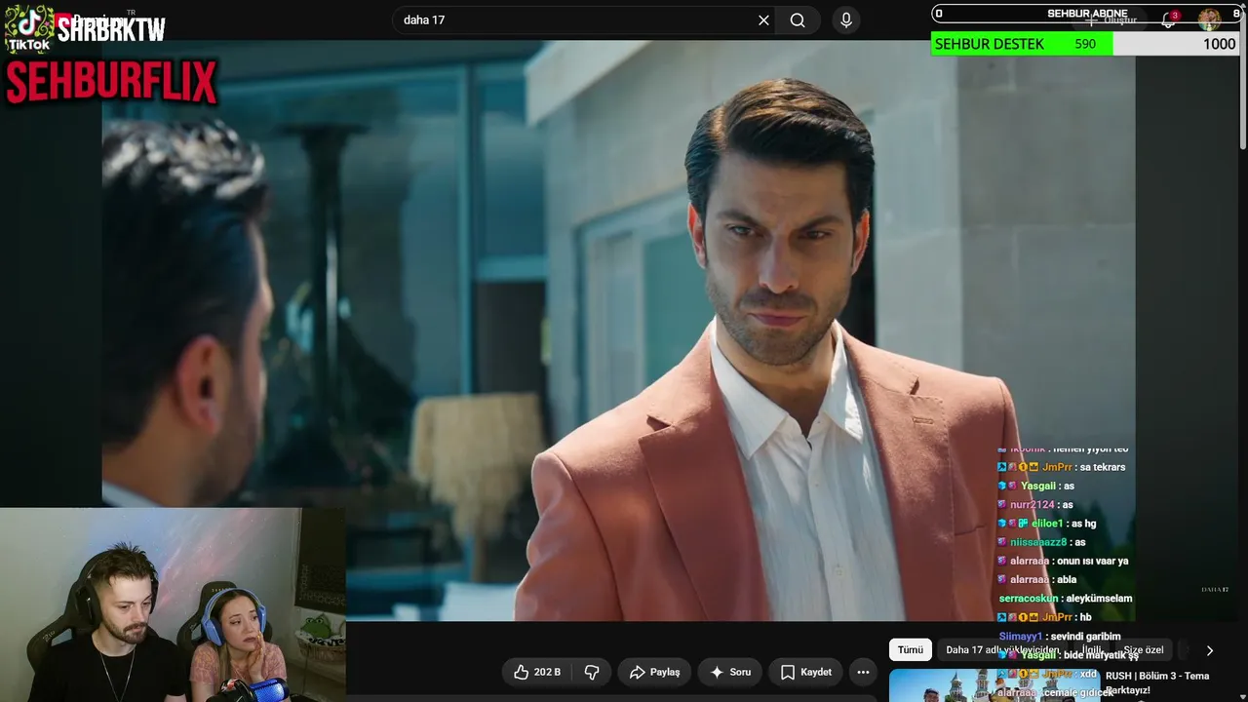Save the video with Kaydet
This screenshot has height=702, width=1248.
[x=805, y=672]
